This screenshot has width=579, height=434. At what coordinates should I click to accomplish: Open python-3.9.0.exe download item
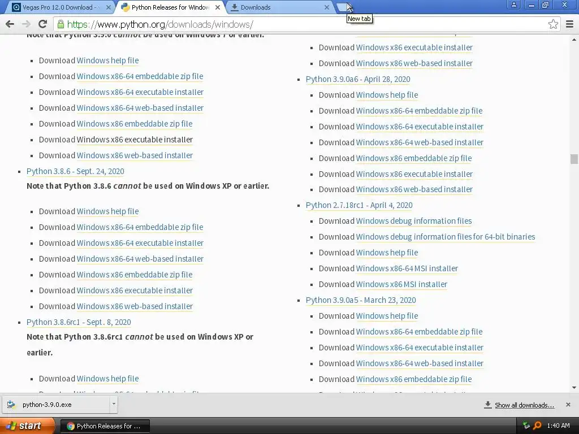[x=56, y=405]
